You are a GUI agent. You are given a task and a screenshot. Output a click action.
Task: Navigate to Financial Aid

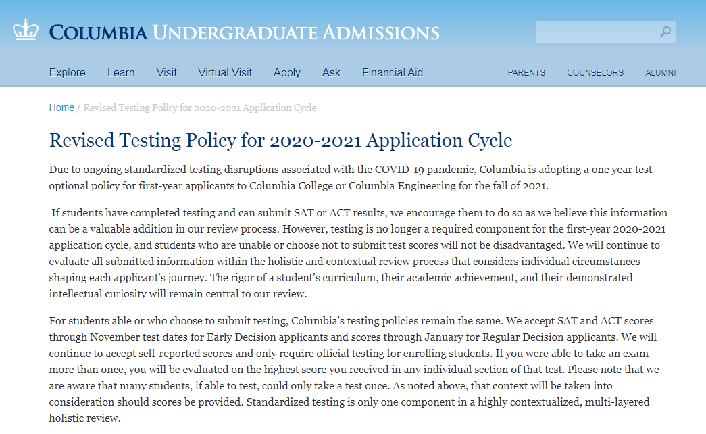point(393,72)
